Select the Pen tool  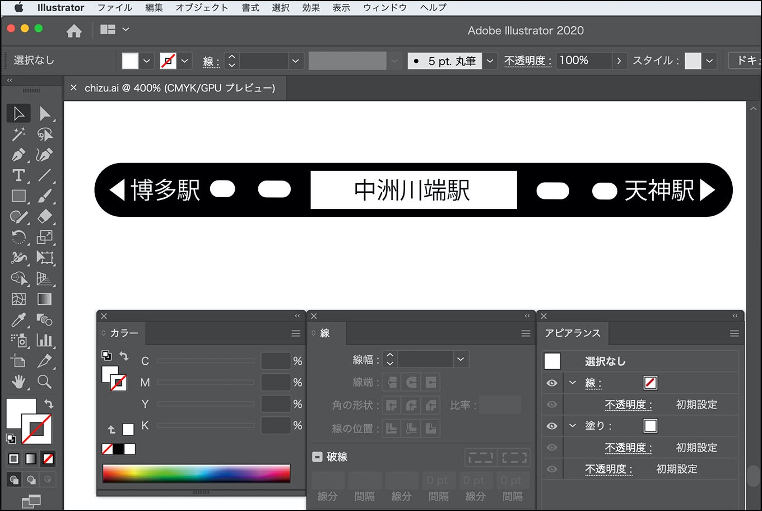tap(19, 155)
